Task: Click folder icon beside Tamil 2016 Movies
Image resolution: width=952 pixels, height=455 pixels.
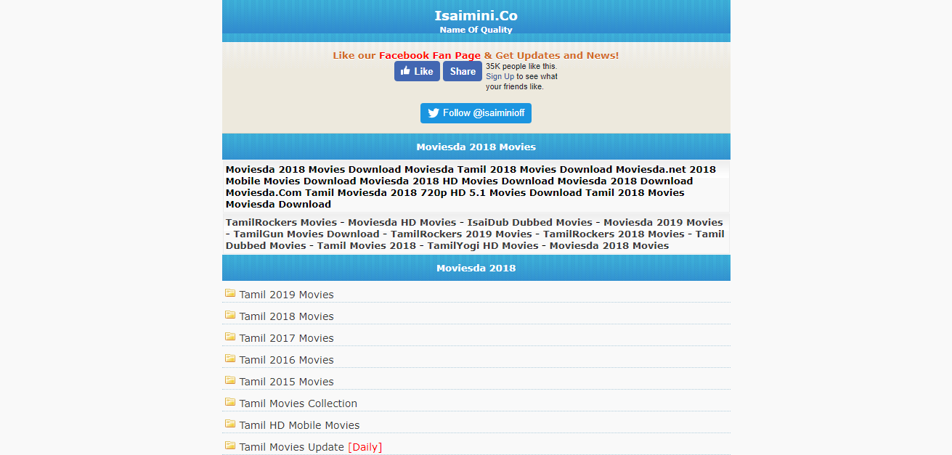Action: pyautogui.click(x=230, y=358)
